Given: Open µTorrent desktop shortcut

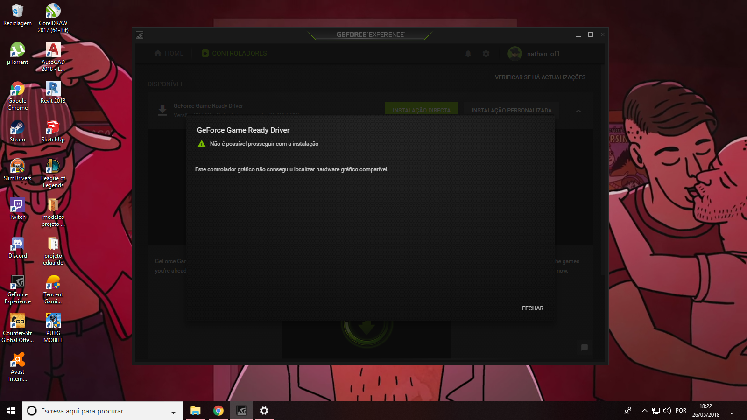Looking at the screenshot, I should coord(17,54).
